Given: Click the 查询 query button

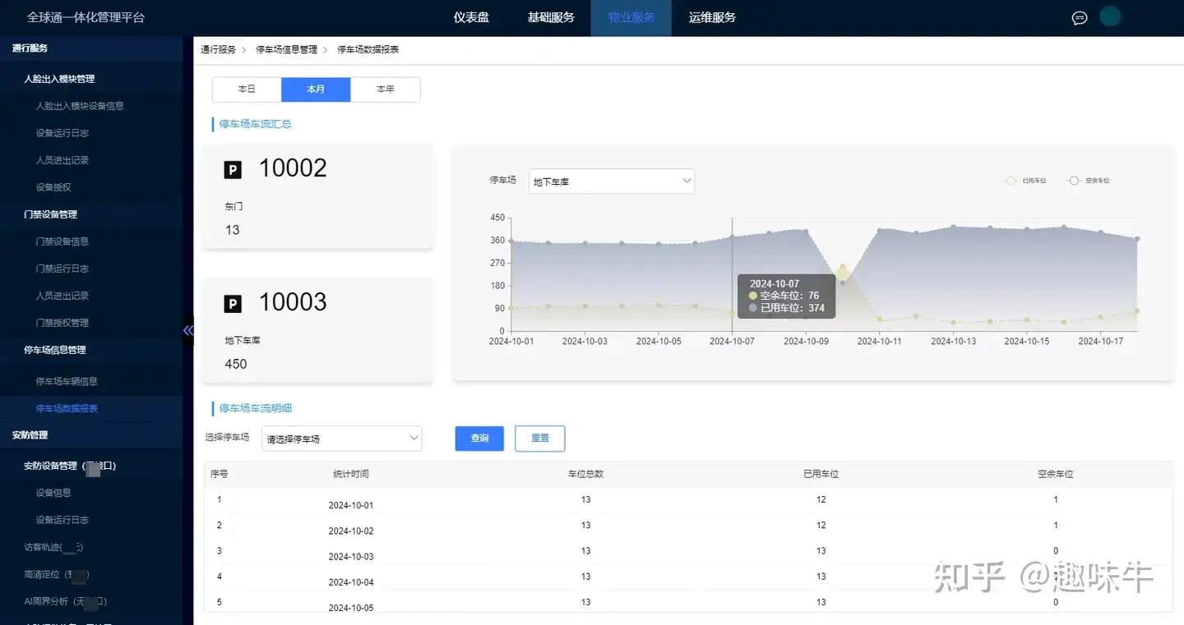Looking at the screenshot, I should [479, 439].
